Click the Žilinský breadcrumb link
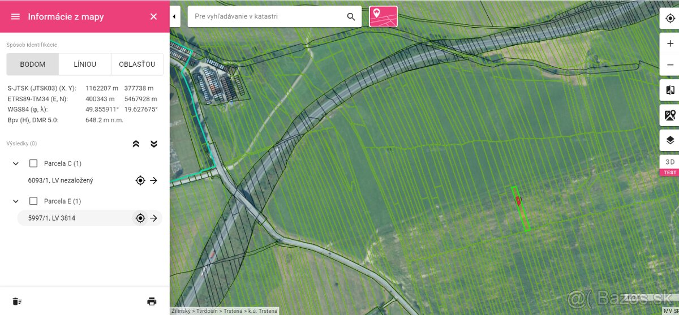 pyautogui.click(x=180, y=311)
